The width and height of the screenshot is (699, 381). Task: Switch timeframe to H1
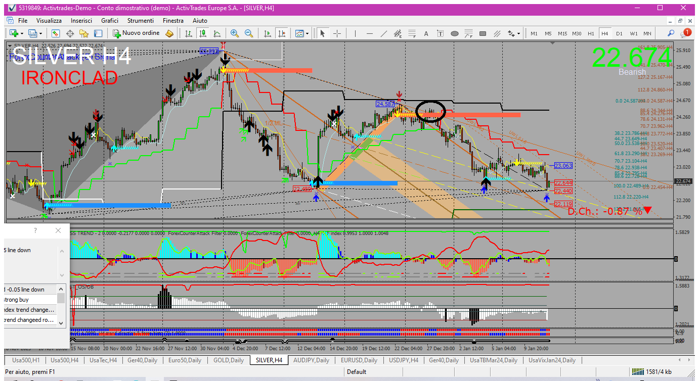click(591, 33)
